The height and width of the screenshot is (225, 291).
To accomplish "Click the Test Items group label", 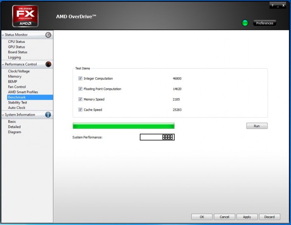I will point(83,68).
